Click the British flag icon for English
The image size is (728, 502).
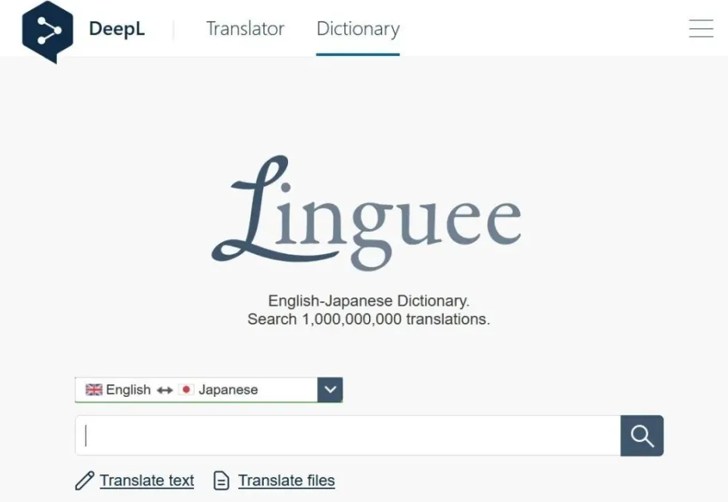tap(93, 389)
